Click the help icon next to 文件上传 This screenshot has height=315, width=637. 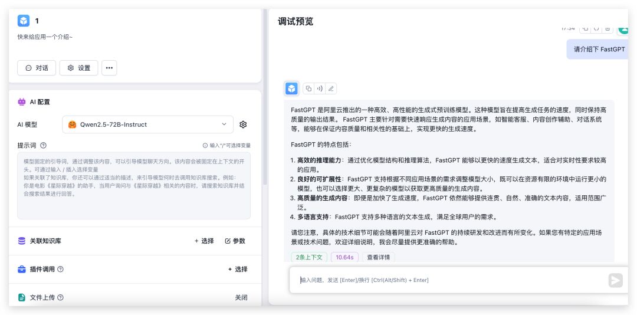point(61,297)
